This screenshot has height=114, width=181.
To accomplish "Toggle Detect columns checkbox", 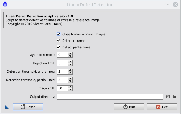I will (59, 41).
